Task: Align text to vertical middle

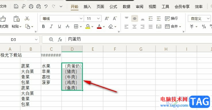Action: click(135, 19)
